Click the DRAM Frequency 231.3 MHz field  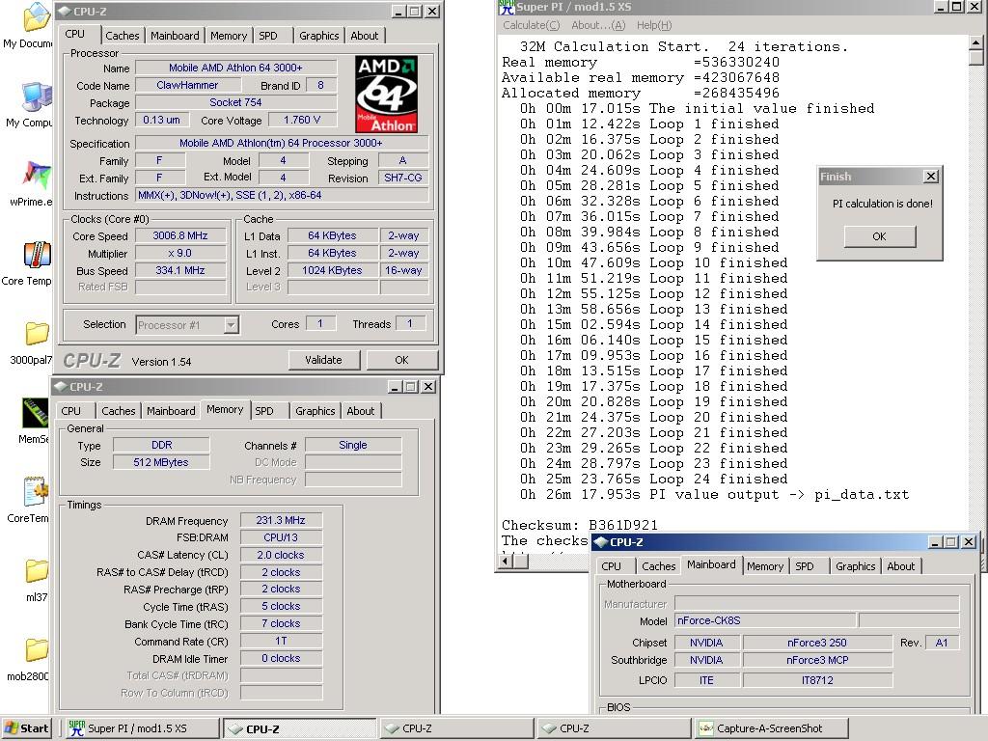pyautogui.click(x=281, y=520)
